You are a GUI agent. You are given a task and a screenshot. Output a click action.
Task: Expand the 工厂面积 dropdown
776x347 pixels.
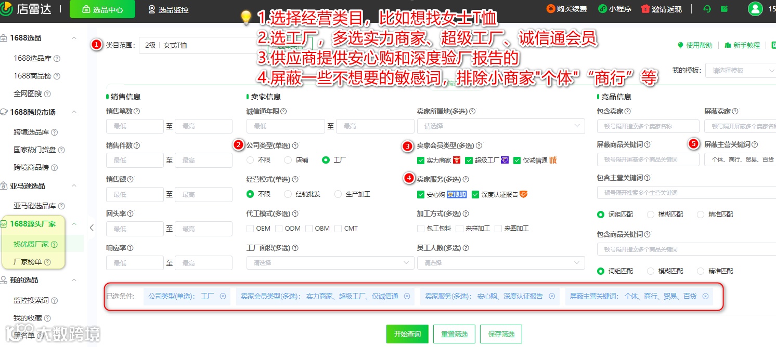pyautogui.click(x=330, y=263)
